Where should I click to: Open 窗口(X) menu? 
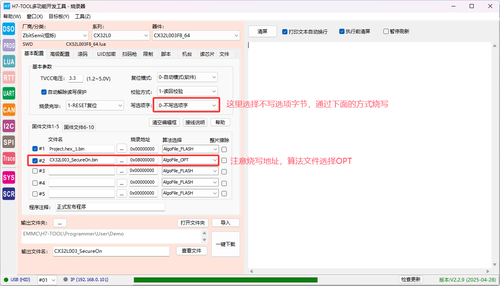click(34, 17)
